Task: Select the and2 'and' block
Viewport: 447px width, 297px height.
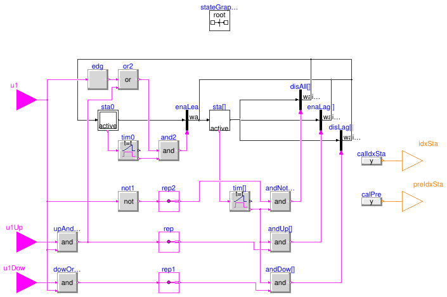Action: click(x=169, y=150)
